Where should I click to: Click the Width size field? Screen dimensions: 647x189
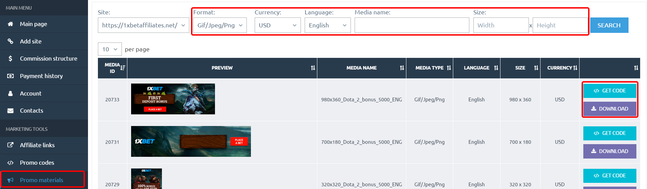pyautogui.click(x=501, y=25)
